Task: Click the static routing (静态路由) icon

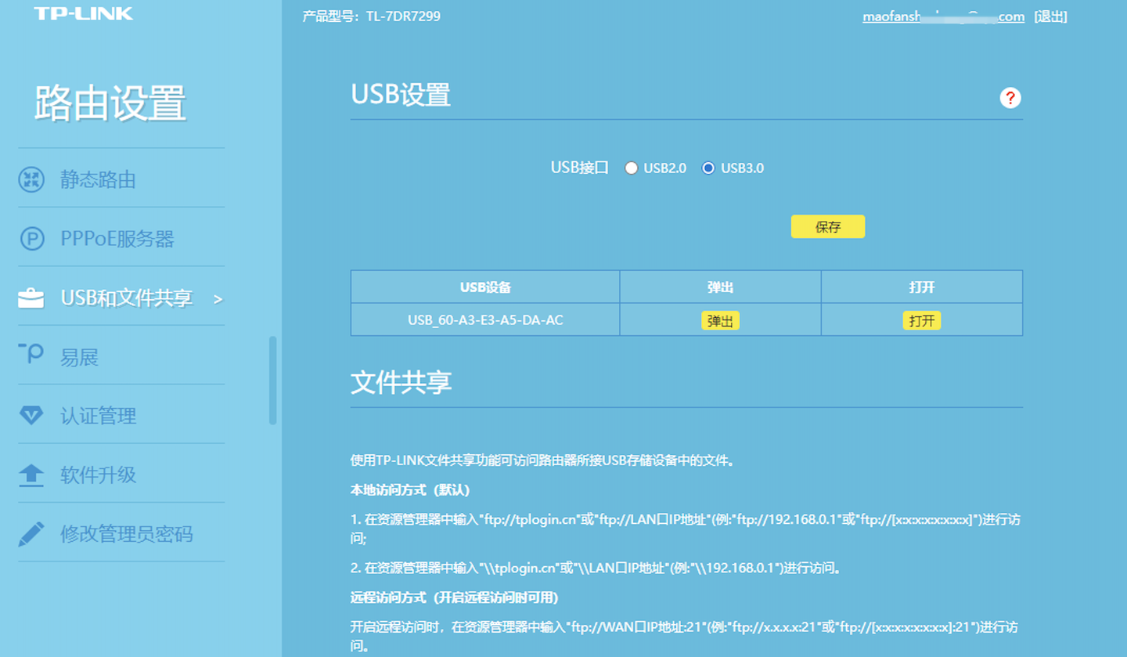Action: [31, 179]
